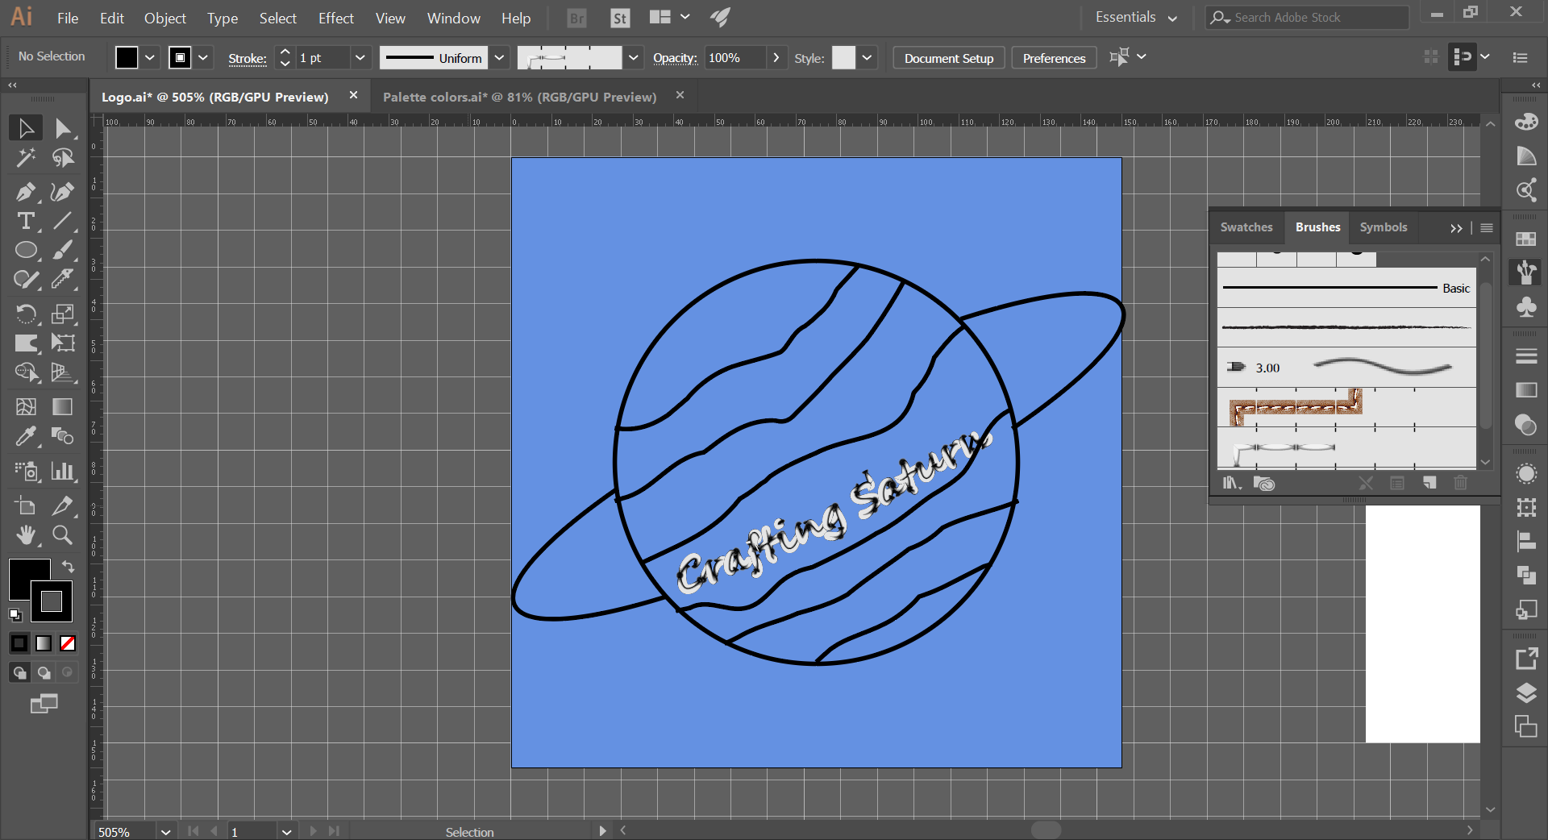This screenshot has height=840, width=1548.
Task: Open Brush Libraries menu button
Action: 1231,483
